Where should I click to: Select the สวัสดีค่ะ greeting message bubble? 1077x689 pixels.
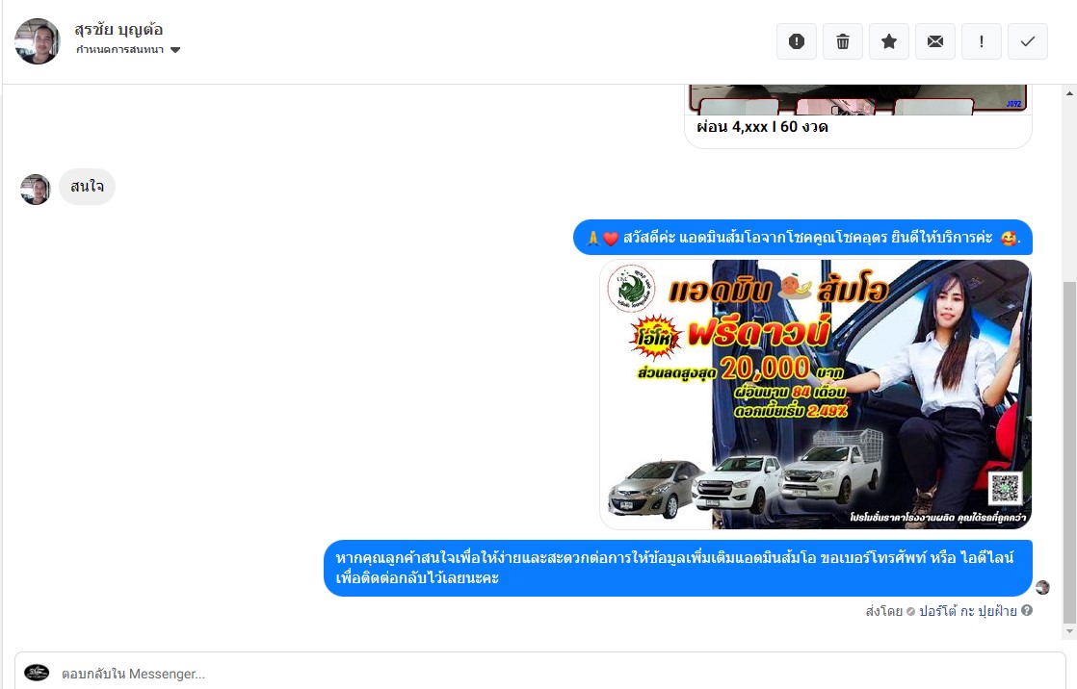click(802, 238)
